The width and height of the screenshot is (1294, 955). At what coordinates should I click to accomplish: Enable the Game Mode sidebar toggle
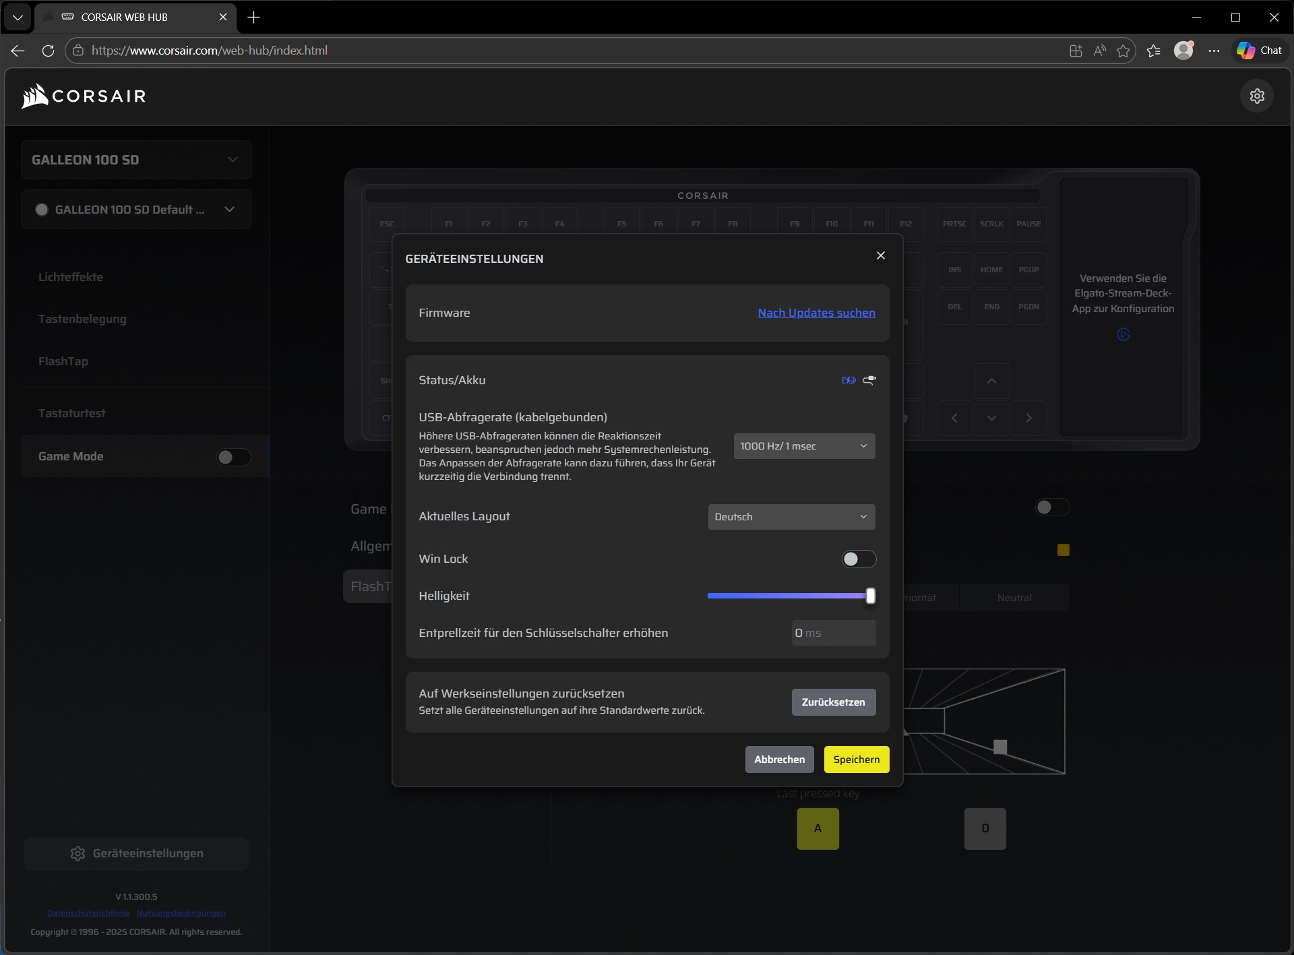233,457
